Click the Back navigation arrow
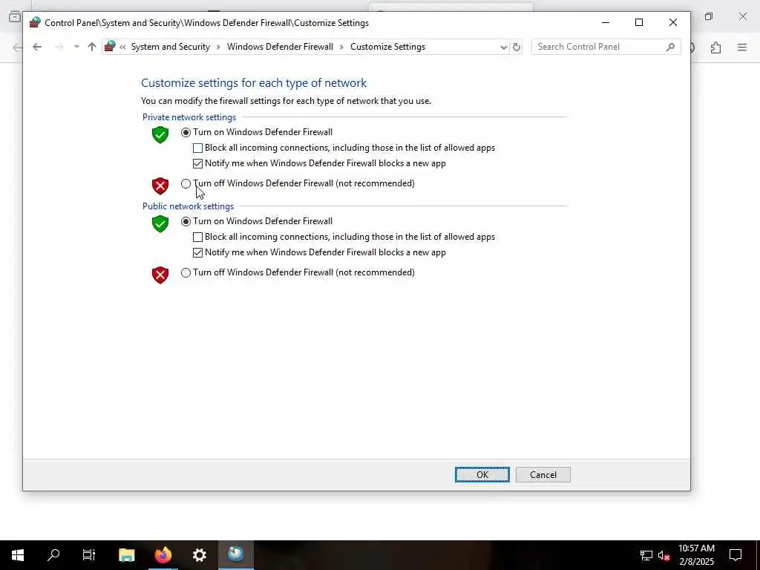 [x=37, y=47]
